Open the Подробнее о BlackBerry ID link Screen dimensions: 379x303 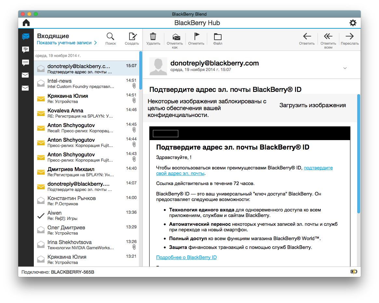point(186,257)
